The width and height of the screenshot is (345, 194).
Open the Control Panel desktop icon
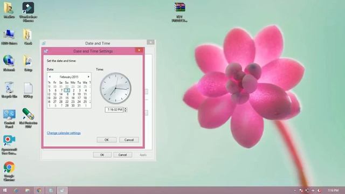click(x=9, y=119)
